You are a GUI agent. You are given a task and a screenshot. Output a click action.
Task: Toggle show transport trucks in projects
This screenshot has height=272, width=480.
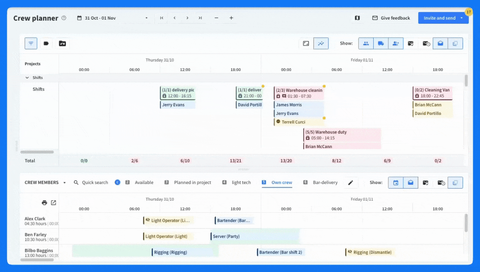click(381, 43)
